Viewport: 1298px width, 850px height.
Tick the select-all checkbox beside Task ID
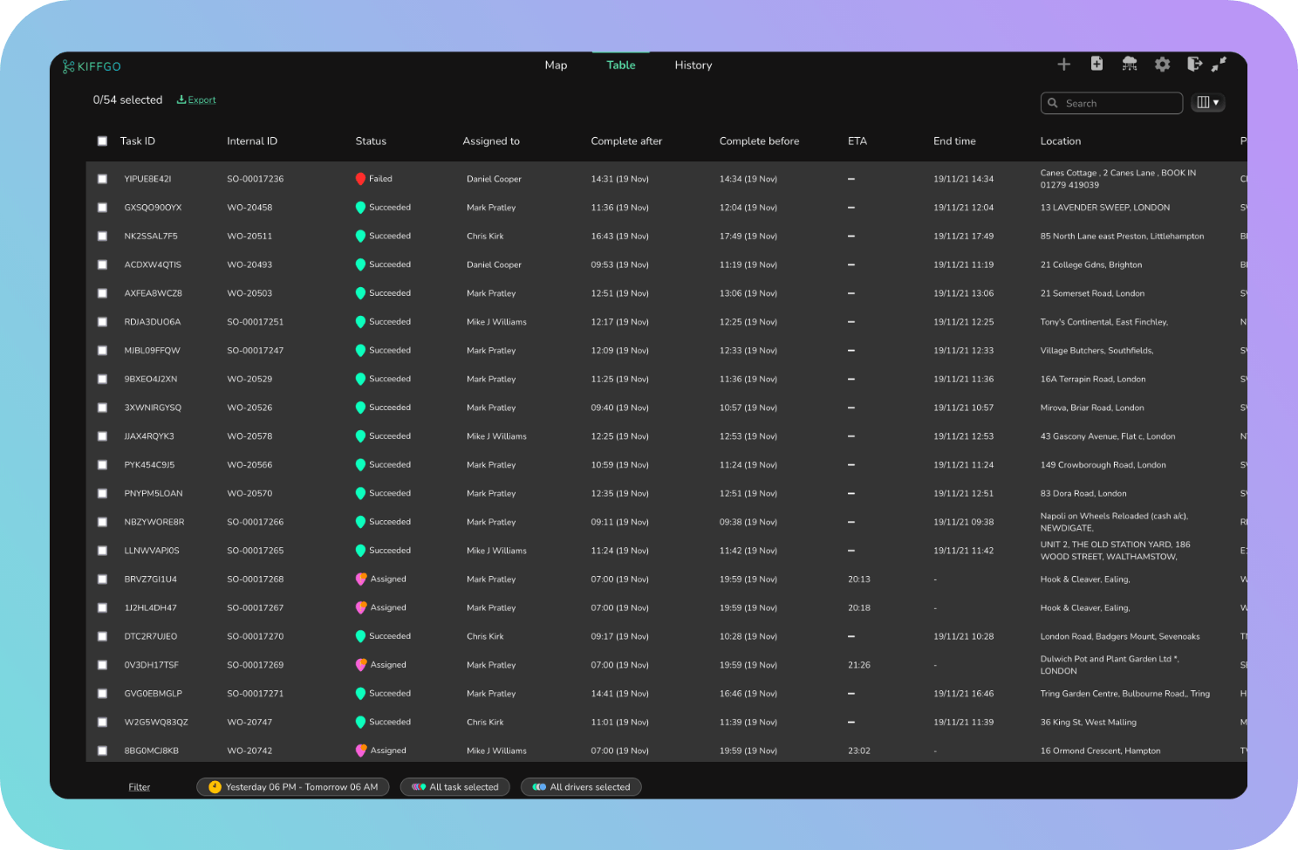[102, 141]
